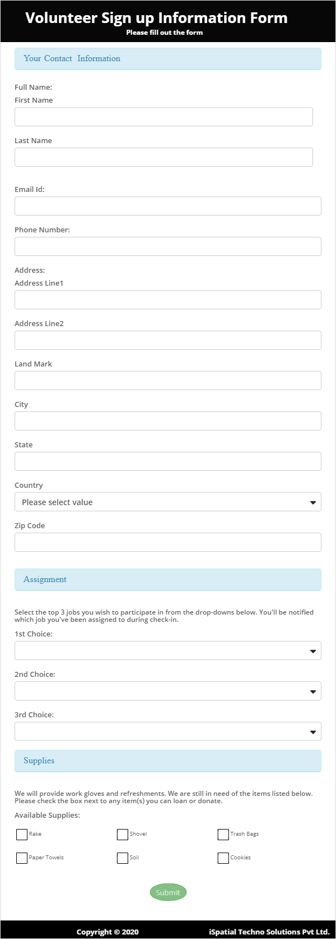Image resolution: width=336 pixels, height=939 pixels.
Task: Check the Soil supply box
Action: 123,858
